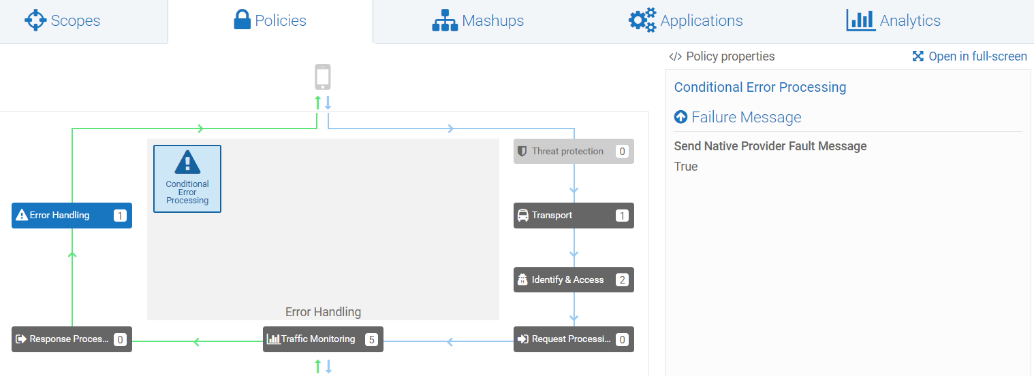
Task: Click the Traffic Monitoring count badge 5
Action: (371, 339)
